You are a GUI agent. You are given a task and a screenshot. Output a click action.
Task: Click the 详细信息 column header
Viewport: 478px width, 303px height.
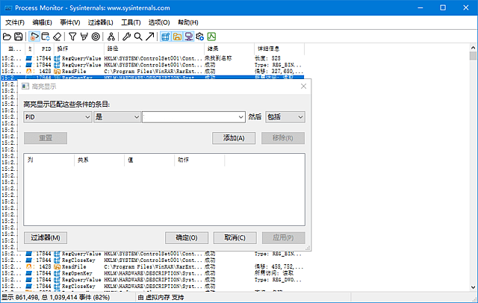click(279, 49)
